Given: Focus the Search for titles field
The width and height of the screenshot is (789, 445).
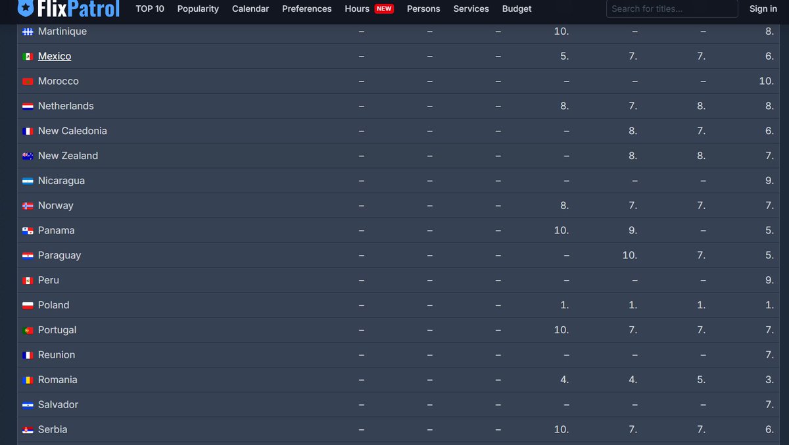Looking at the screenshot, I should point(672,9).
